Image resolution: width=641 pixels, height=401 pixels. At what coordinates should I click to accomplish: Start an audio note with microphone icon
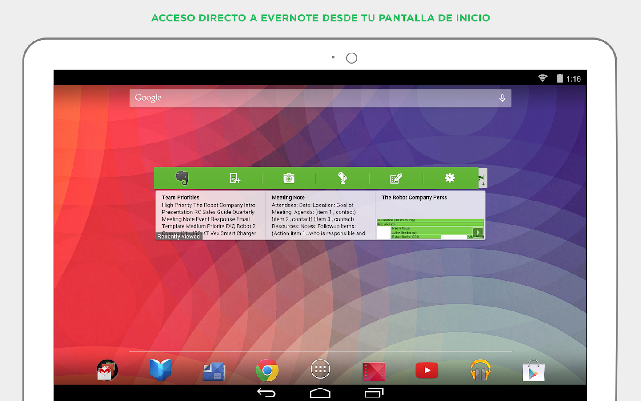pyautogui.click(x=342, y=178)
